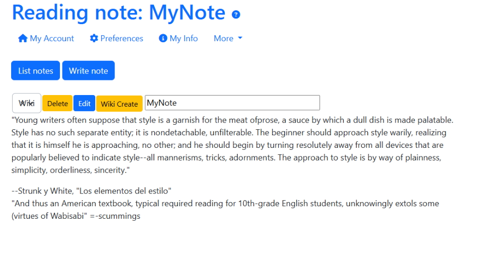
Task: Click the sentence mentioning virtues of Wabisabi
Action: click(225, 210)
